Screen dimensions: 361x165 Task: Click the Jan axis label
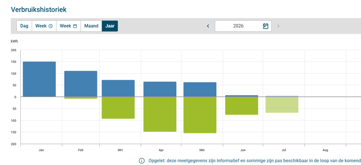click(x=41, y=150)
